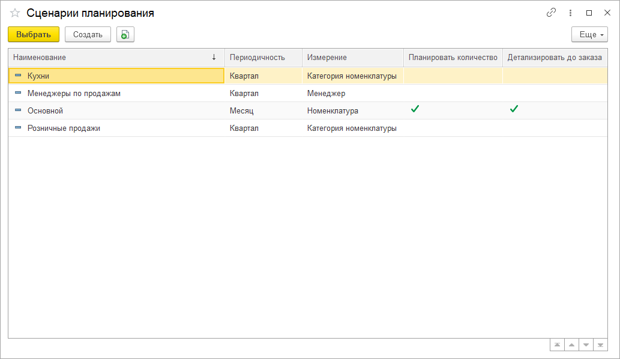Click the row icon beside Основной
This screenshot has height=359, width=620.
(17, 110)
